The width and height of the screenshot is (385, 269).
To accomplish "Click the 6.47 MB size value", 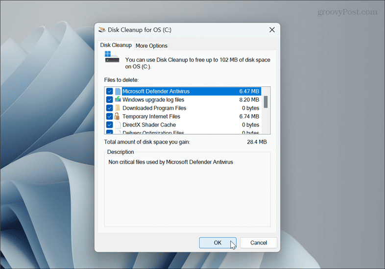I will coord(249,92).
